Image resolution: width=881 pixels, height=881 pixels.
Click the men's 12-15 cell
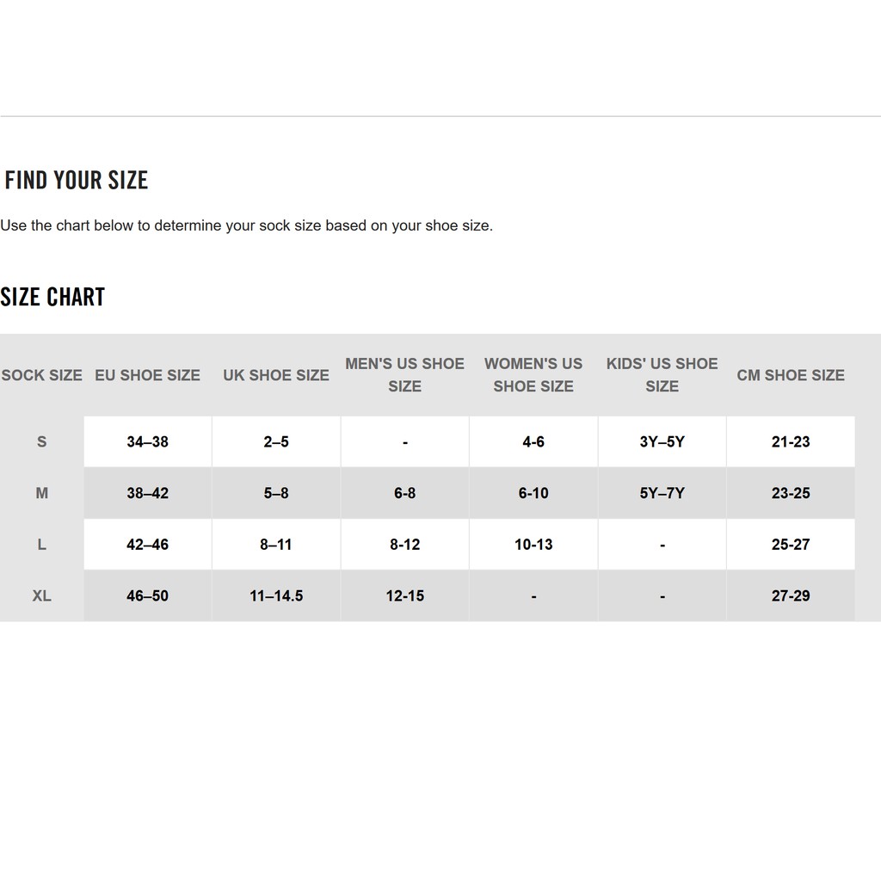click(x=404, y=595)
